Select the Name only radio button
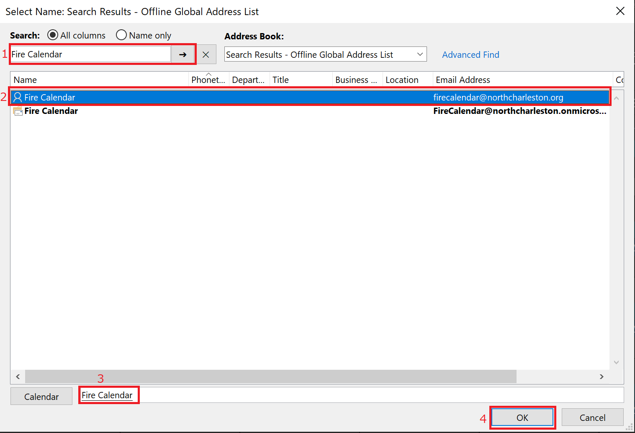This screenshot has width=635, height=433. (121, 35)
